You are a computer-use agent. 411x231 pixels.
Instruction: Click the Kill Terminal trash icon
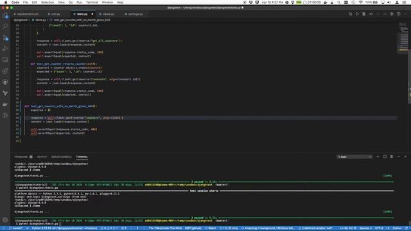click(392, 157)
